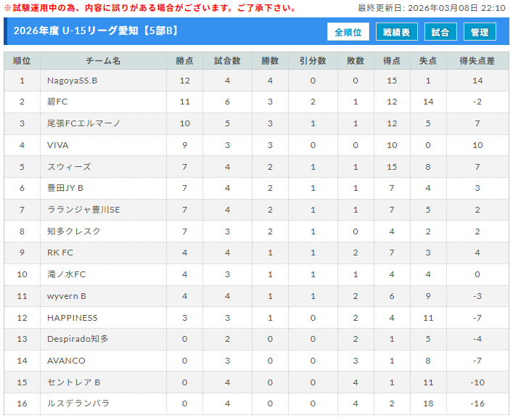Select team スウィーズ

click(x=69, y=167)
